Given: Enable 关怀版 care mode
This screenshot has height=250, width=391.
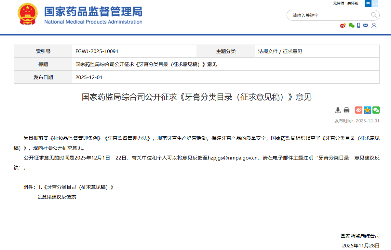Looking at the screenshot, I should [x=352, y=3].
